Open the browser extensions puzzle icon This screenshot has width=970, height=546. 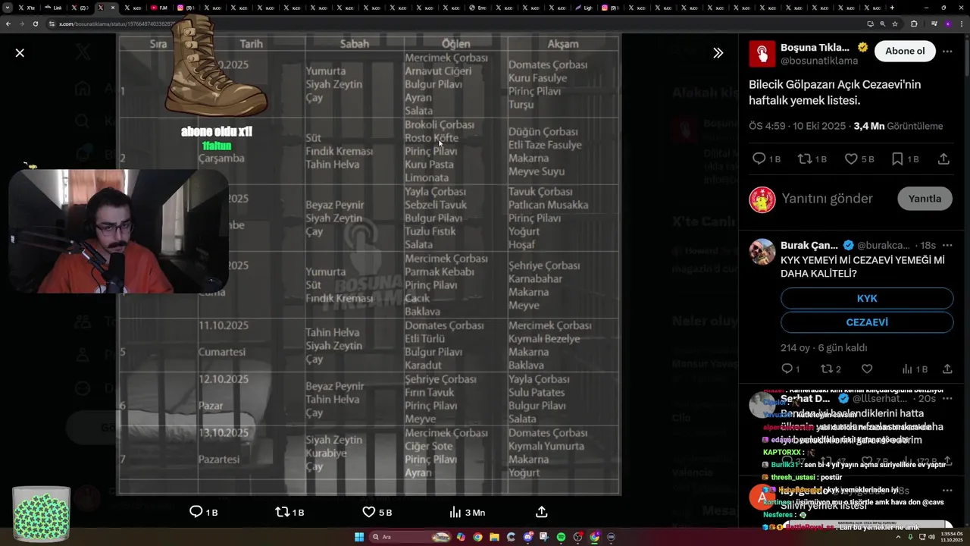point(913,24)
